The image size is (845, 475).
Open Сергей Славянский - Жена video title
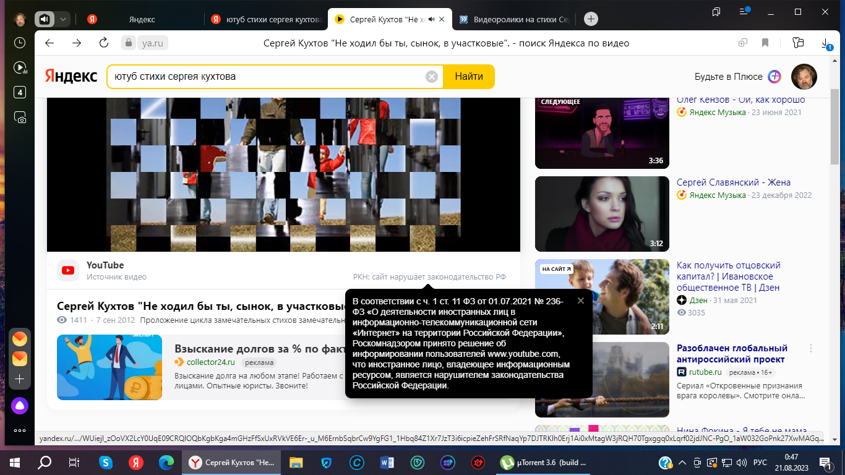734,182
